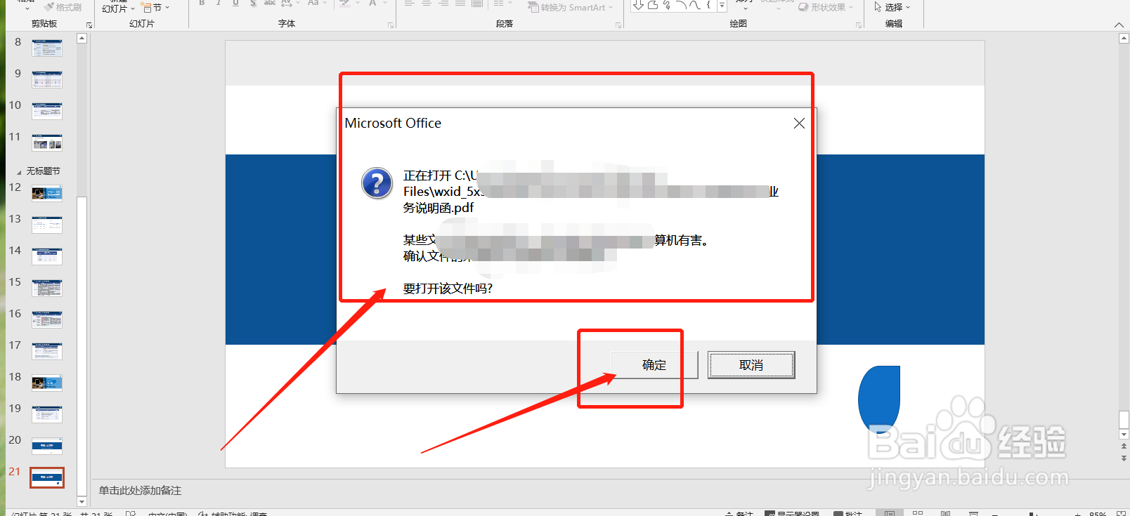Click the main editor scroll down arrow
This screenshot has width=1130, height=516.
(x=1124, y=435)
